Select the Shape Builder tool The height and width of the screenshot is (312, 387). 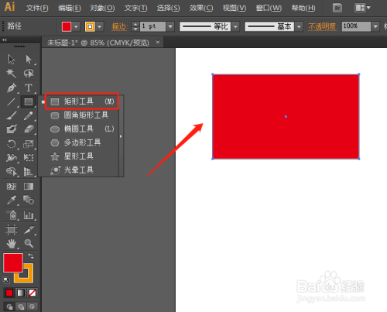pyautogui.click(x=11, y=171)
